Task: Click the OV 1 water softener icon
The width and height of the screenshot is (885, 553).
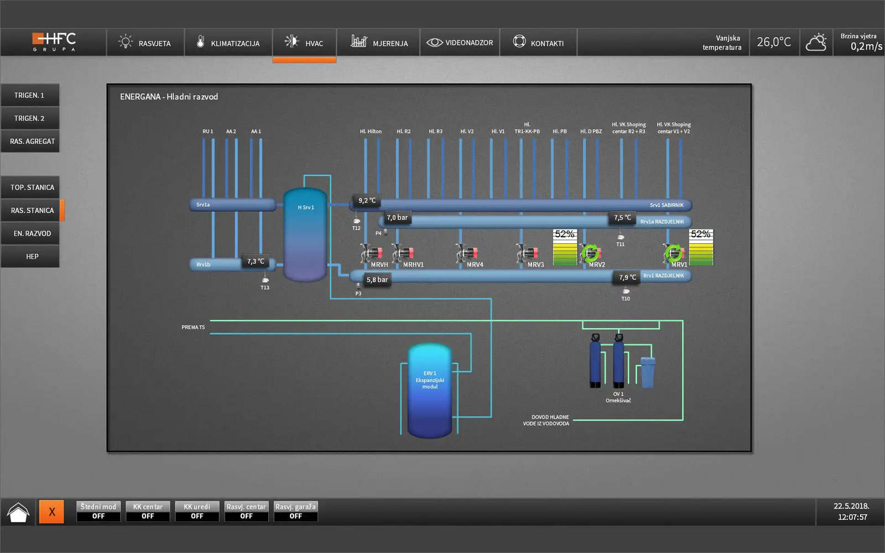Action: click(x=618, y=362)
